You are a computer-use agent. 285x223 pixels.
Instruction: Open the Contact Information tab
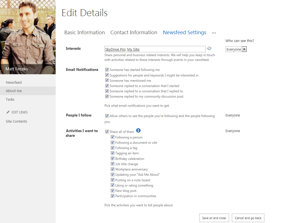134,33
